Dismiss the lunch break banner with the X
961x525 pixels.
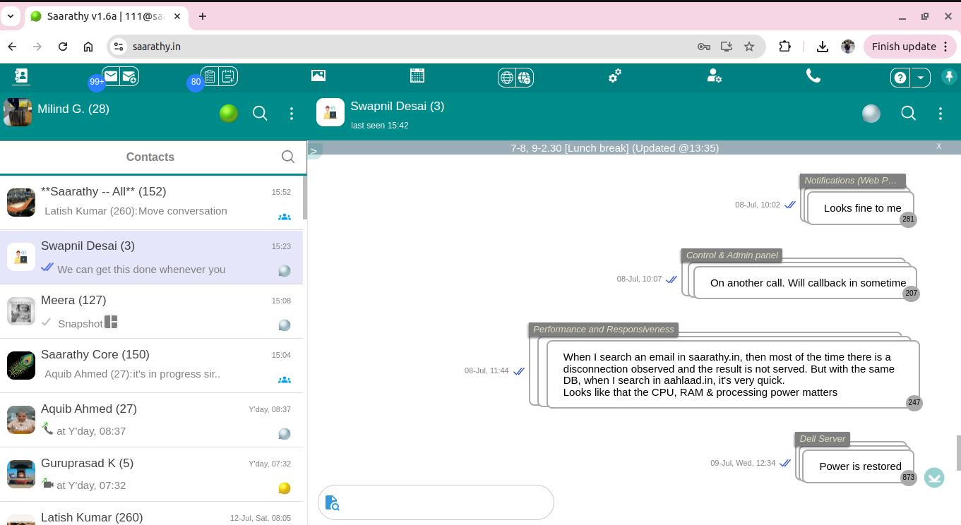tap(938, 146)
